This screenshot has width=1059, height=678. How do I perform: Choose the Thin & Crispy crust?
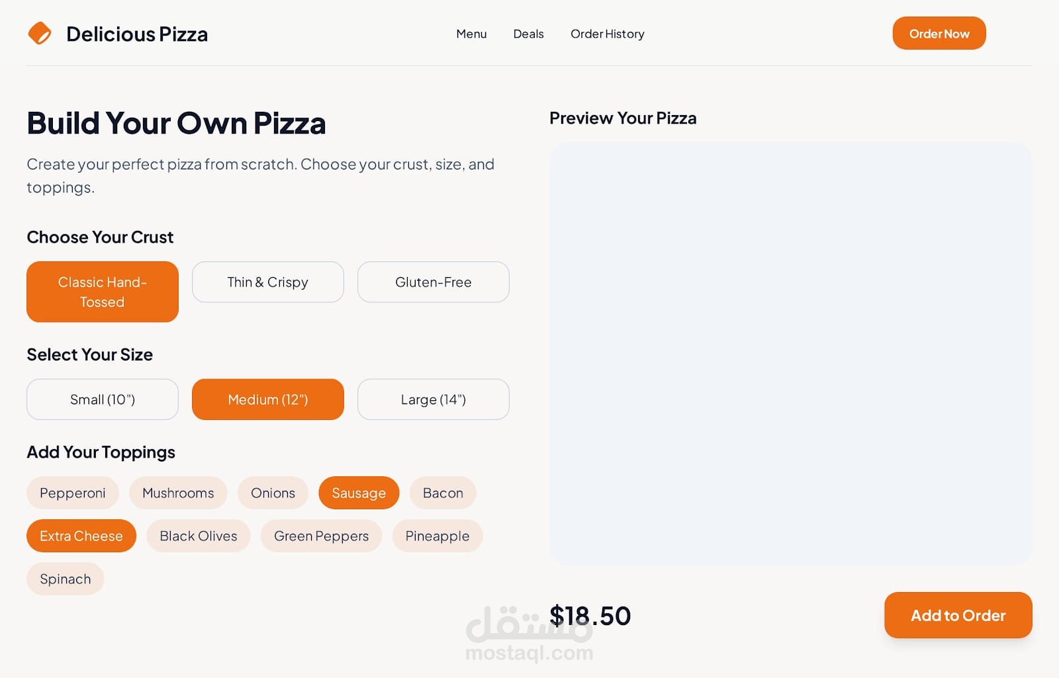coord(268,282)
